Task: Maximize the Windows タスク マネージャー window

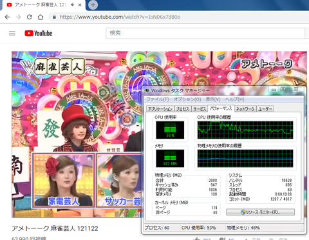Action: point(283,90)
